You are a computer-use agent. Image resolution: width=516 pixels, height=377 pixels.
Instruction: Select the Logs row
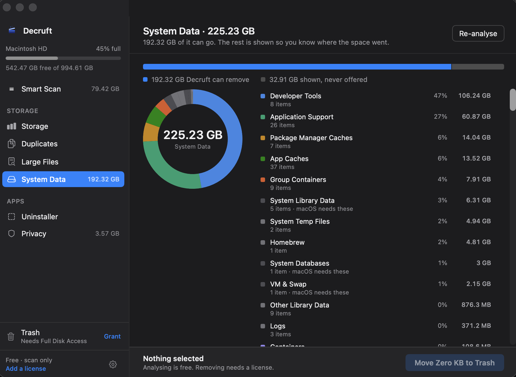coord(376,330)
